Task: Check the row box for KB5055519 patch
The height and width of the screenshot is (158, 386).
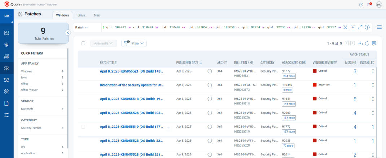Action: (83, 127)
